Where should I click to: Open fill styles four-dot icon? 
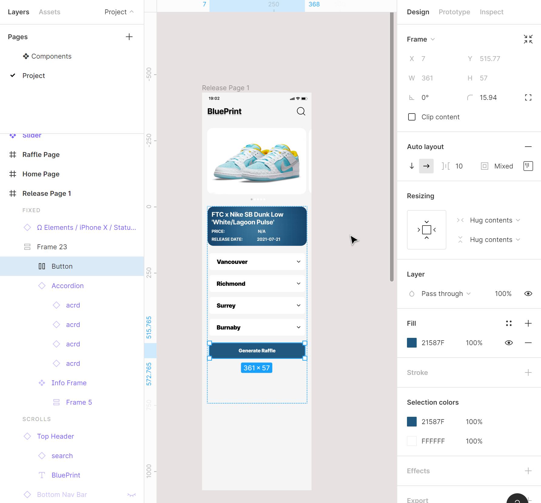[x=509, y=323]
